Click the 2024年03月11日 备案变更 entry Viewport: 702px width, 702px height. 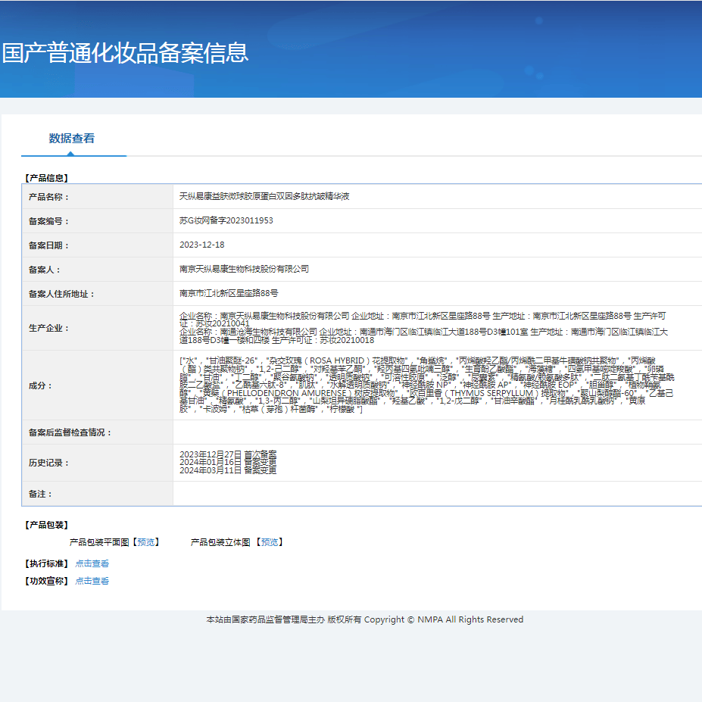(228, 470)
